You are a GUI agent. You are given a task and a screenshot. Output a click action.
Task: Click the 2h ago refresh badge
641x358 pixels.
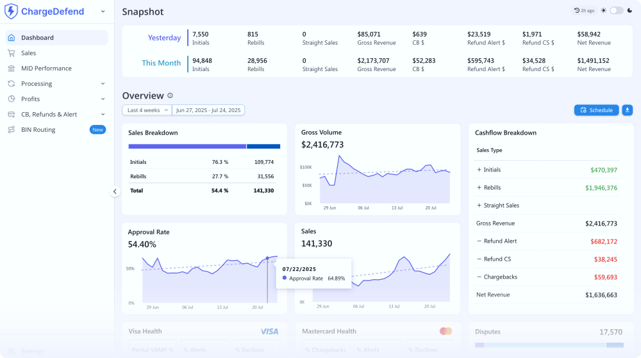click(584, 11)
